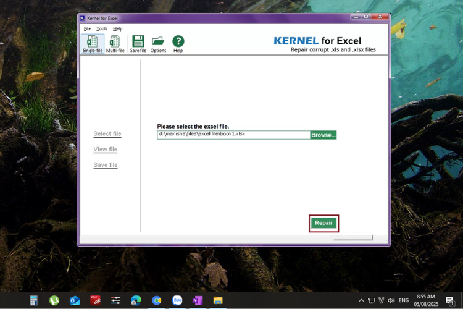Start repair with the Repair button
Screen dimensions: 463x309
pyautogui.click(x=323, y=223)
